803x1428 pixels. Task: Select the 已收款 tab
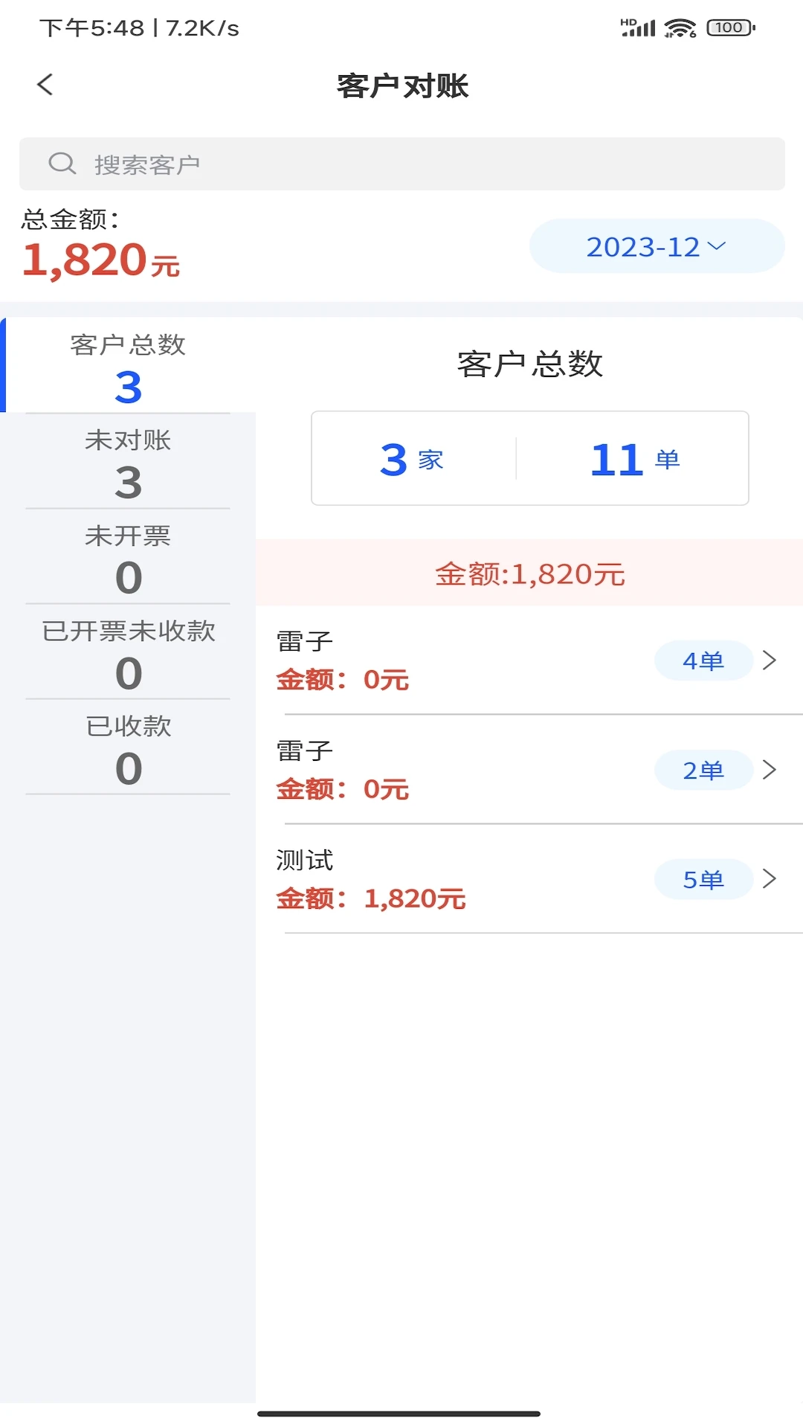(128, 747)
